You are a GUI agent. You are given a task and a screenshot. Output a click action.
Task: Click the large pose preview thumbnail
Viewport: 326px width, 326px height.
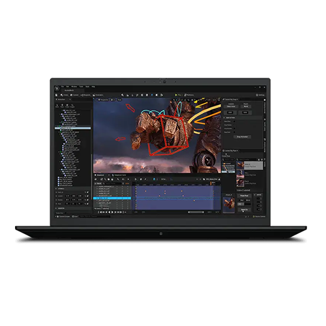(x=229, y=204)
